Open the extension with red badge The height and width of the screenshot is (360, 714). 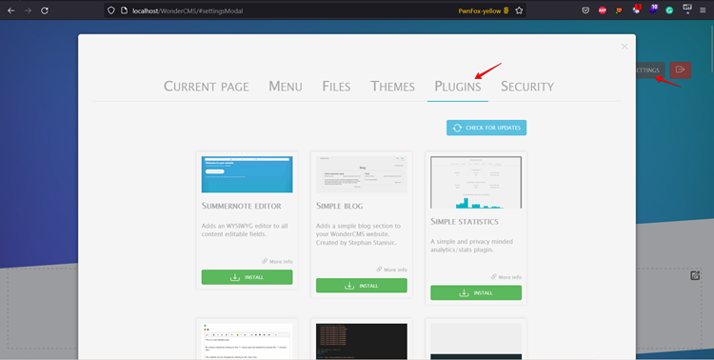click(x=636, y=10)
